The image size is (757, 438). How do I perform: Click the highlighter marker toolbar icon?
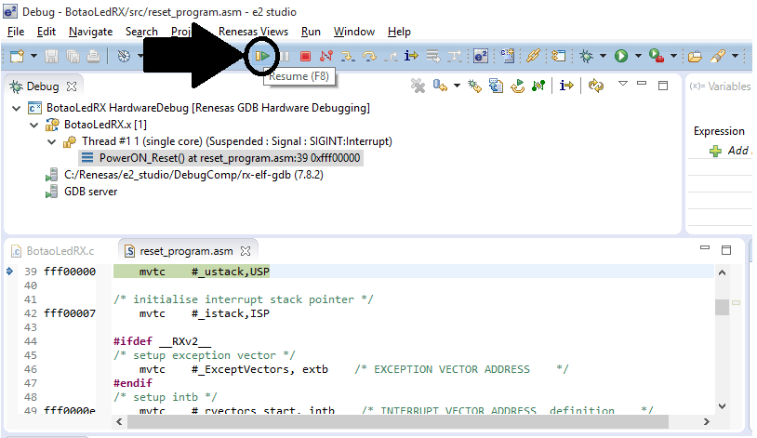718,56
